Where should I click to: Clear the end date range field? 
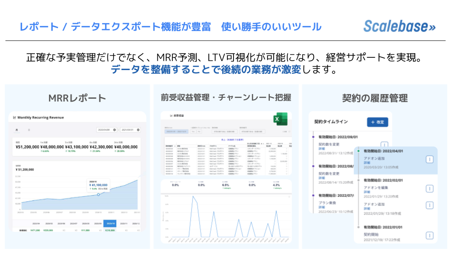tap(138, 130)
